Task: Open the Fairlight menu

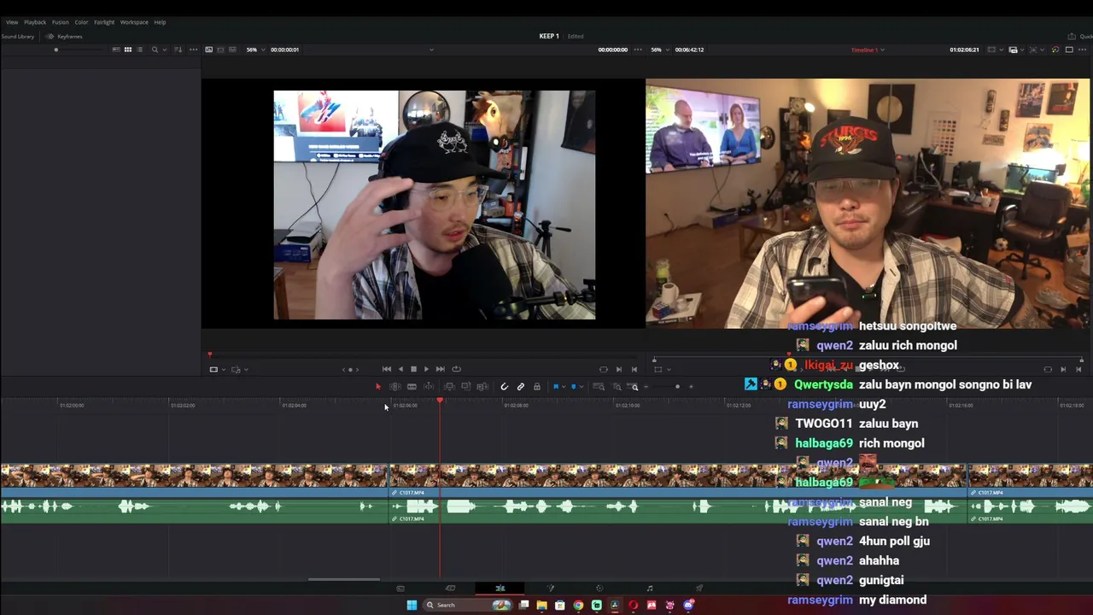Action: pos(104,22)
